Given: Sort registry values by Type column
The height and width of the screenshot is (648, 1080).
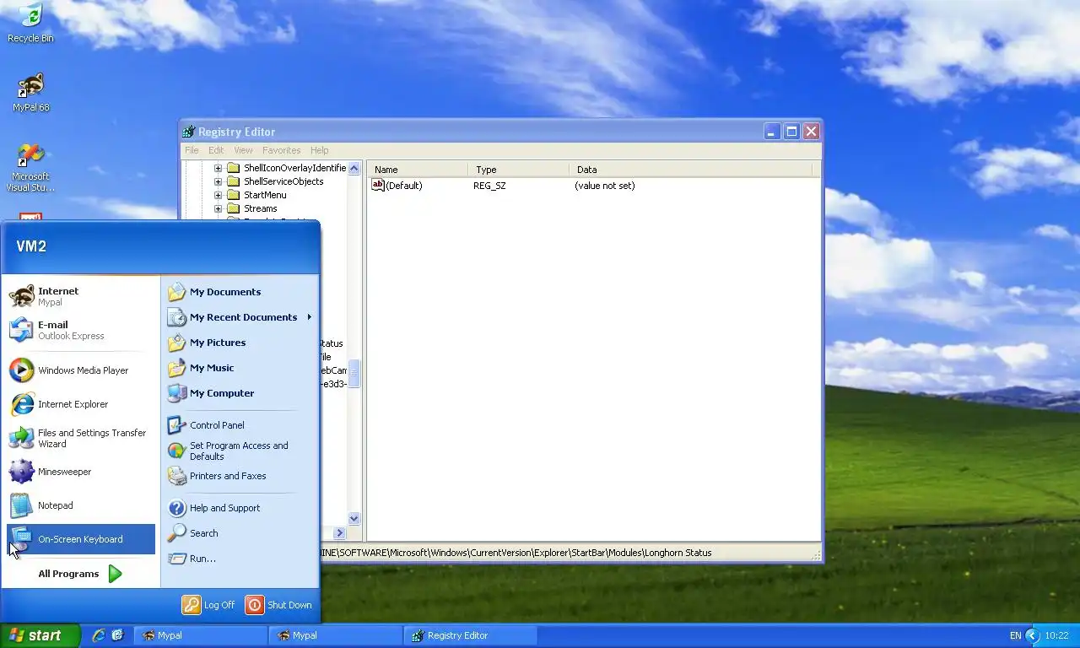Looking at the screenshot, I should (x=518, y=170).
